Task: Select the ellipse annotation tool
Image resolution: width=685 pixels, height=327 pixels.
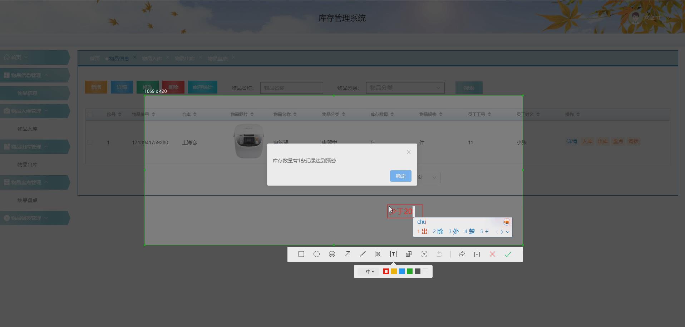Action: tap(316, 254)
